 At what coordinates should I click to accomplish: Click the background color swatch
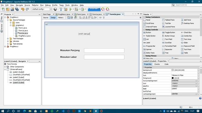[173, 70]
